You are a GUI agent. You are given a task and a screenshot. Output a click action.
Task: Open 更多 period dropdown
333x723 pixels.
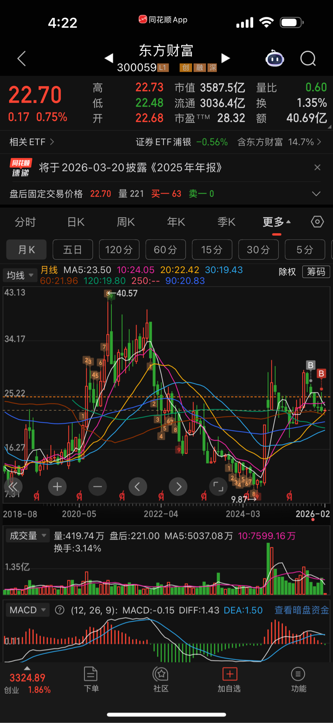277,222
